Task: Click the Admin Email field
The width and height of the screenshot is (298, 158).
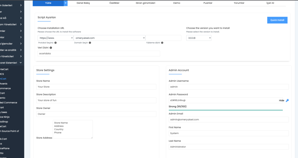Action: click(x=229, y=120)
